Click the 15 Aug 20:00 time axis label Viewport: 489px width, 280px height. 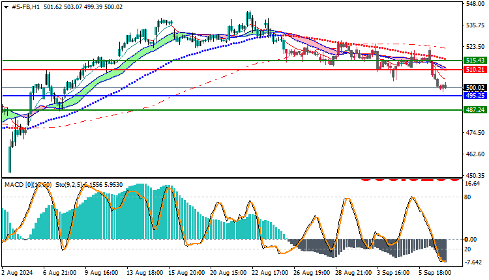click(x=186, y=273)
